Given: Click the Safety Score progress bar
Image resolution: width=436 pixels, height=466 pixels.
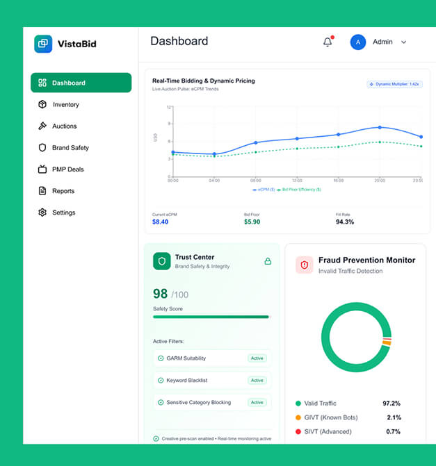Looking at the screenshot, I should (211, 317).
